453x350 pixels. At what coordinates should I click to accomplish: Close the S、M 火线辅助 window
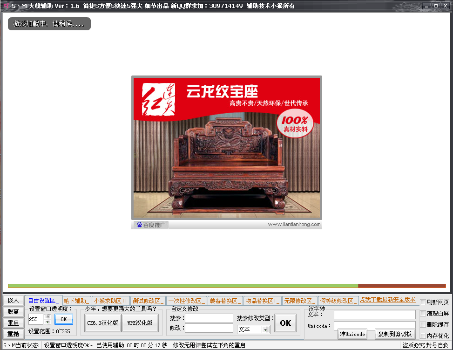click(446, 6)
